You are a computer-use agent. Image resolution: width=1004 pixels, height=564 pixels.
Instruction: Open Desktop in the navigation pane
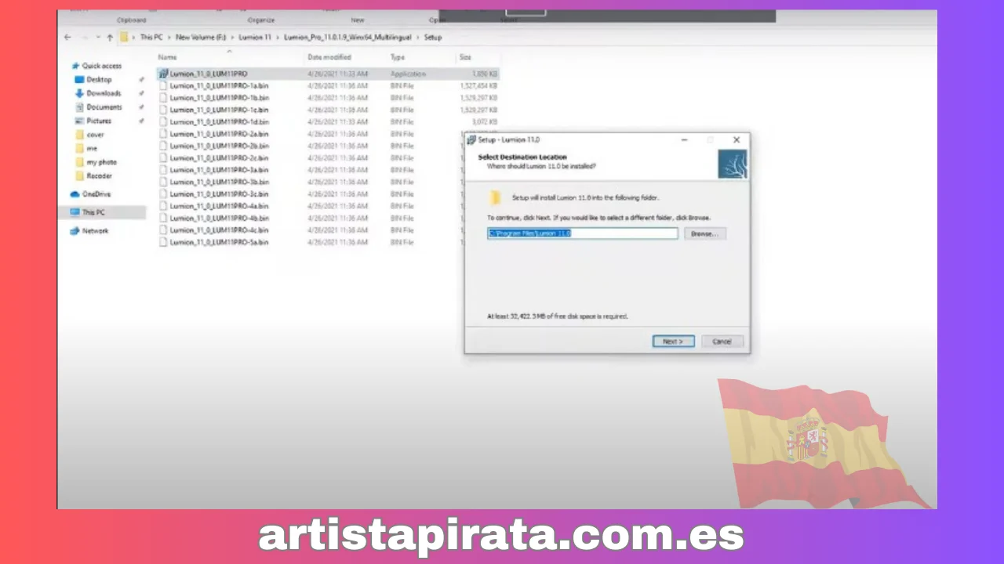99,80
